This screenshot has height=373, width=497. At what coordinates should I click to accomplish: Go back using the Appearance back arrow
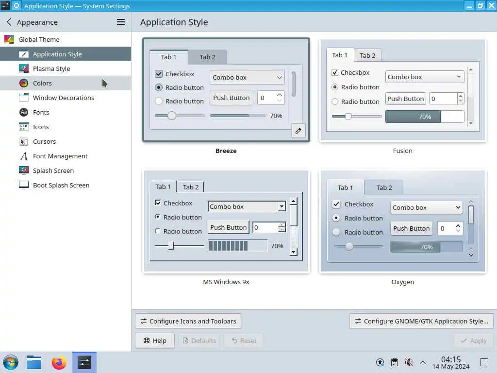[x=9, y=22]
